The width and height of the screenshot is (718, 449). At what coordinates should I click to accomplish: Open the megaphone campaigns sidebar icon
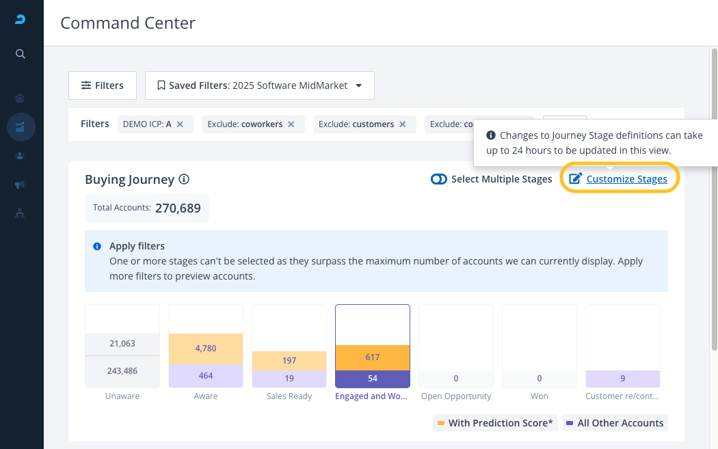coord(21,185)
